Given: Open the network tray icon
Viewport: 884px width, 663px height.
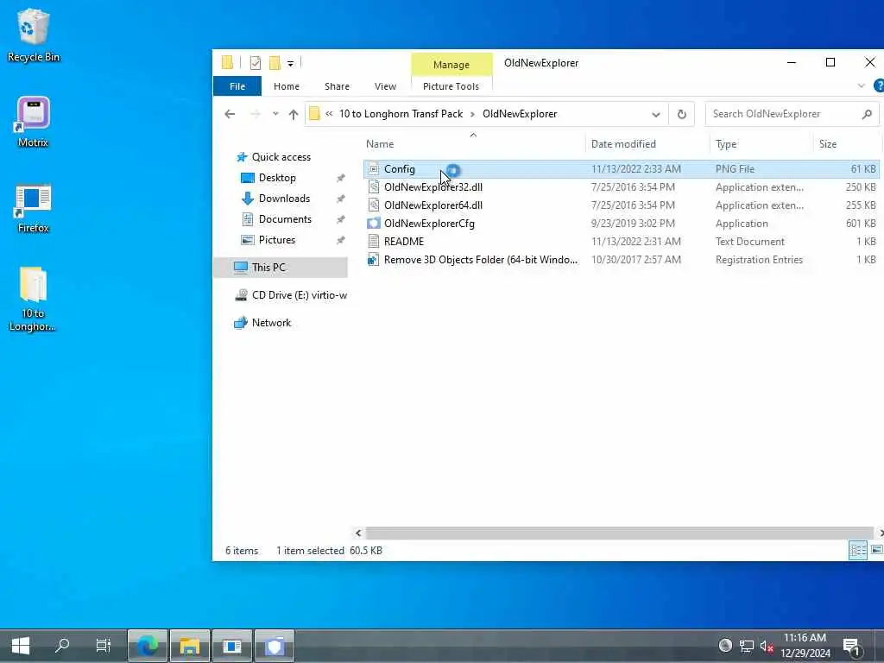Looking at the screenshot, I should (747, 646).
